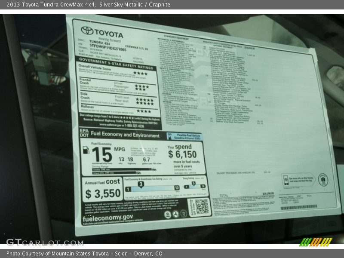The width and height of the screenshot is (344, 258).
Task: Click the Flexible-Fuel Vehicle badge
Action: coord(184,136)
